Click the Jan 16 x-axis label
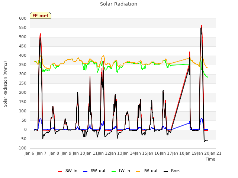The height and width of the screenshot is (178, 238). 153,153
